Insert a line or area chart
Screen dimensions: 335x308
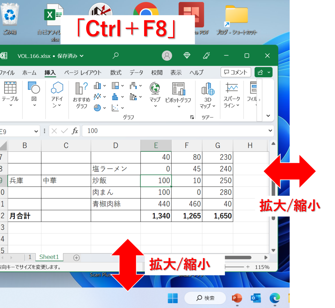[100, 97]
